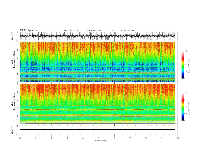Click the "-3" tick on upper colorbar
The height and width of the screenshot is (155, 200).
click(x=186, y=51)
